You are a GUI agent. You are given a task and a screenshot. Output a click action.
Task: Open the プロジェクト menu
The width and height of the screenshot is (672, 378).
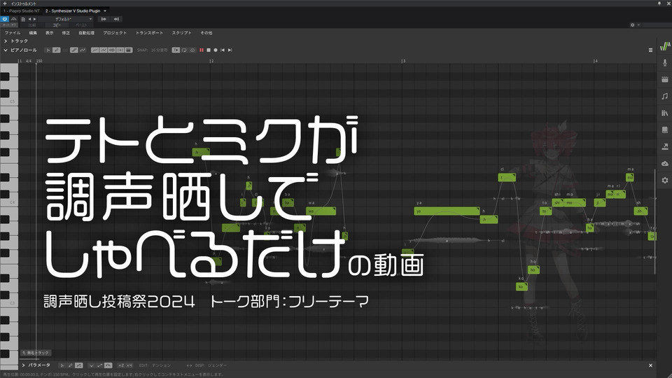[115, 33]
